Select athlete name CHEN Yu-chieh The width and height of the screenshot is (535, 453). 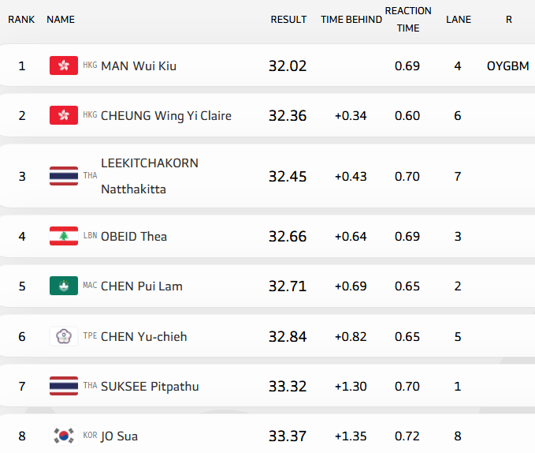coord(143,336)
